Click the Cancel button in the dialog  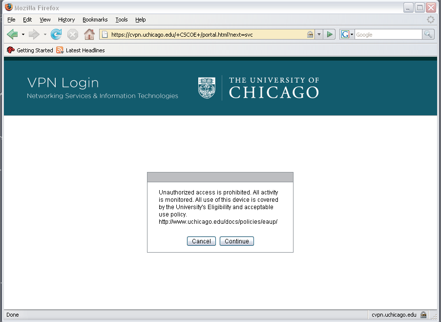(x=201, y=241)
